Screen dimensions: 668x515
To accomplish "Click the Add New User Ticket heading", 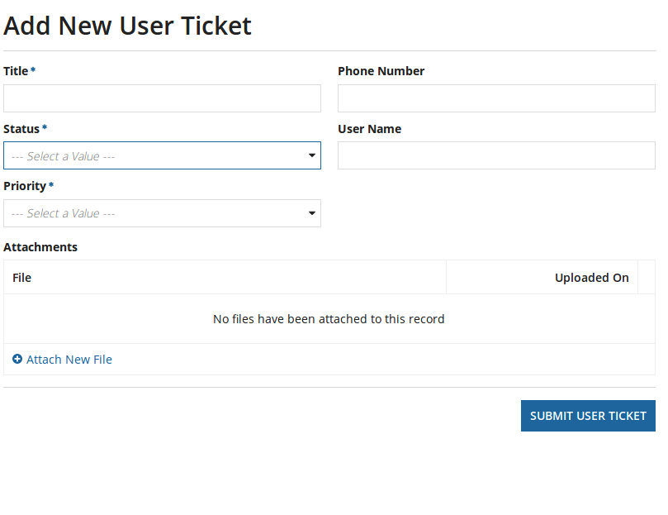I will click(127, 26).
